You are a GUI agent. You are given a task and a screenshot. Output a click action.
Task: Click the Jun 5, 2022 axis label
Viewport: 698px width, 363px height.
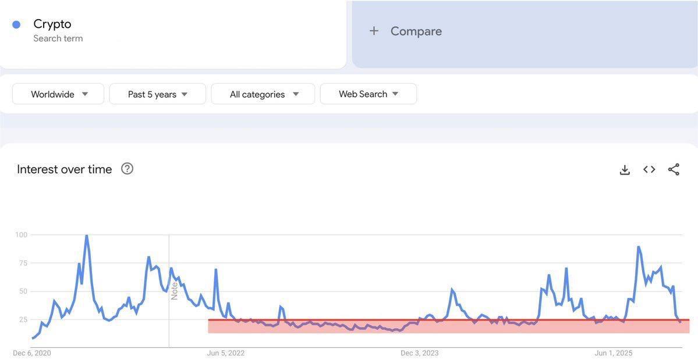point(226,353)
